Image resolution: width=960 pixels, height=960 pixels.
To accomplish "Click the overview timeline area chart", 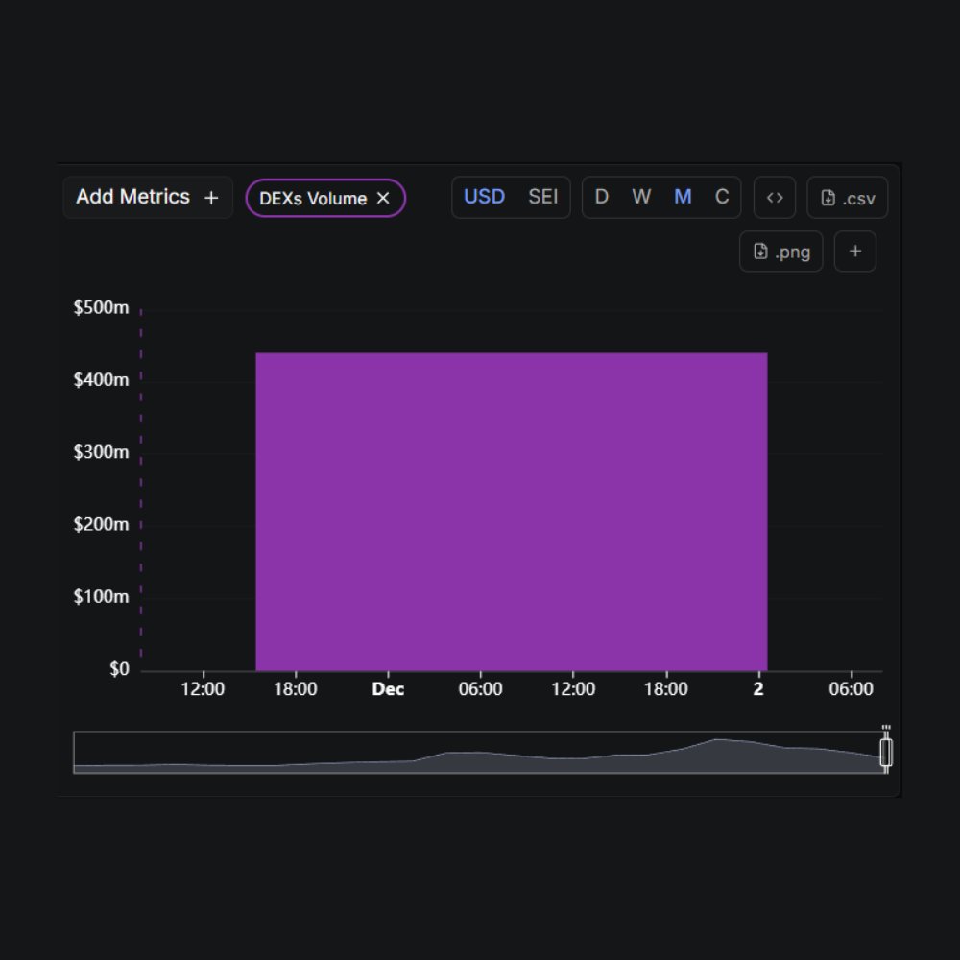I will point(479,753).
